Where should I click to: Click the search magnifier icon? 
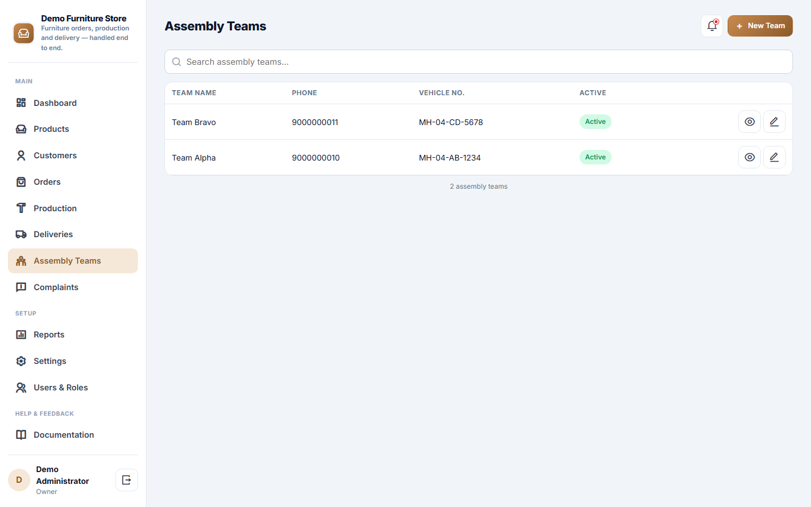click(x=176, y=62)
